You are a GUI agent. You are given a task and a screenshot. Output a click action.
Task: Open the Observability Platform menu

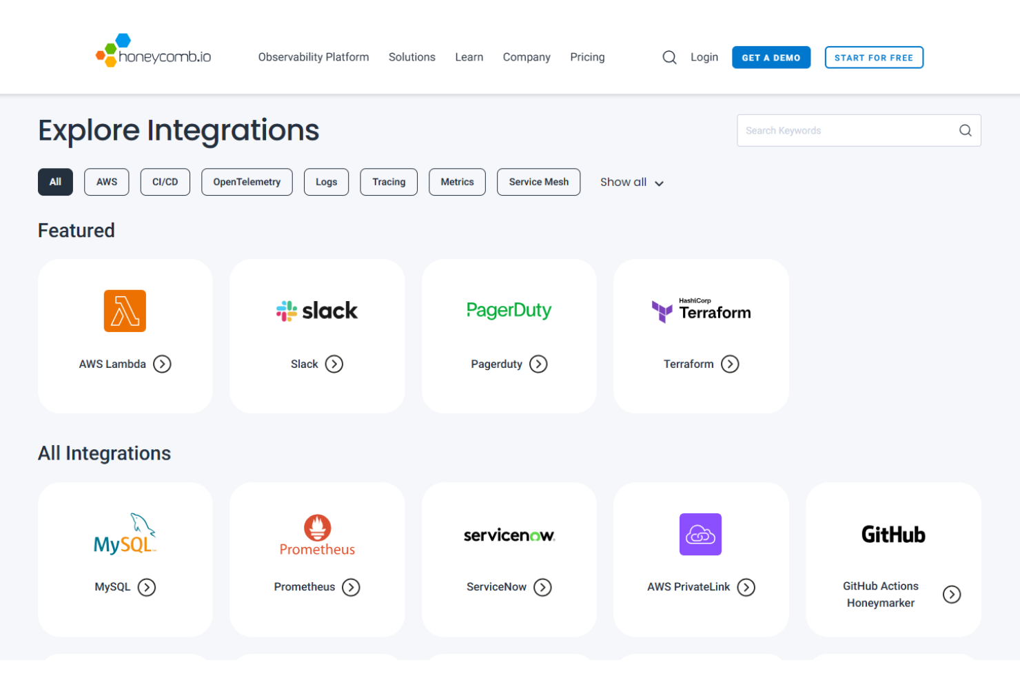pyautogui.click(x=314, y=57)
